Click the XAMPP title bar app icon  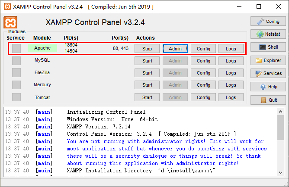tap(7, 6)
